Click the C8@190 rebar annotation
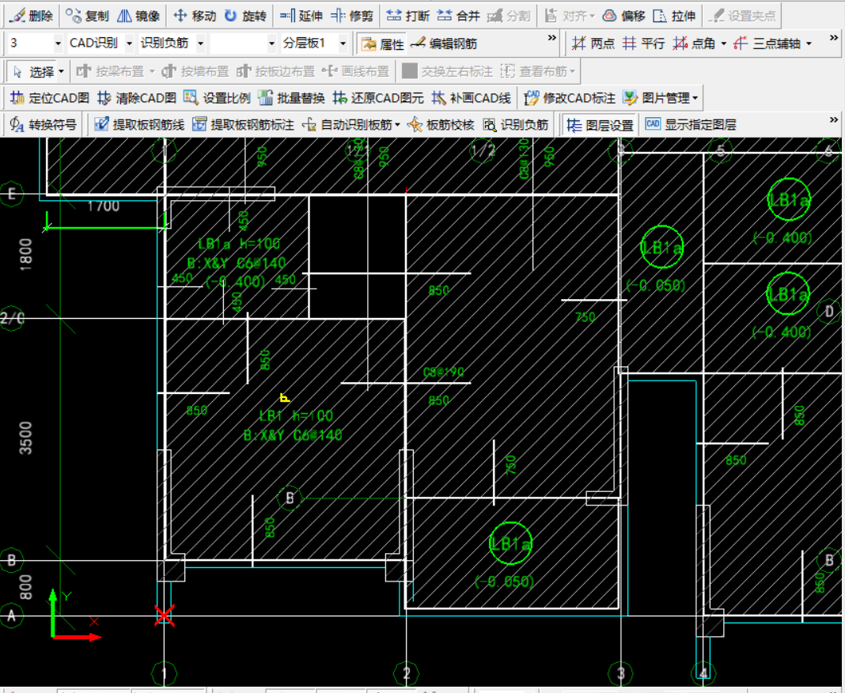 point(443,372)
